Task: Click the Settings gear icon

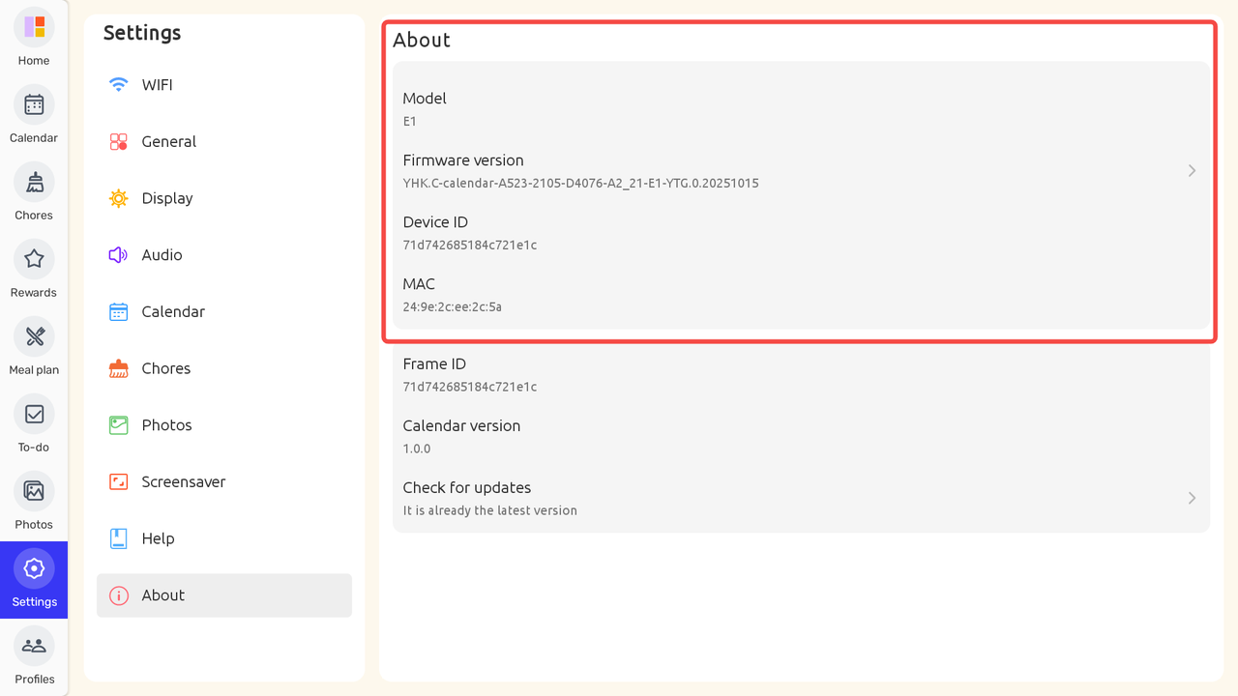Action: click(34, 569)
